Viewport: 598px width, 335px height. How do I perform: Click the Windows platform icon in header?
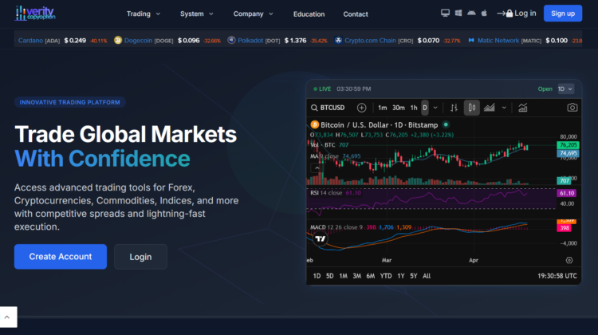click(x=458, y=14)
